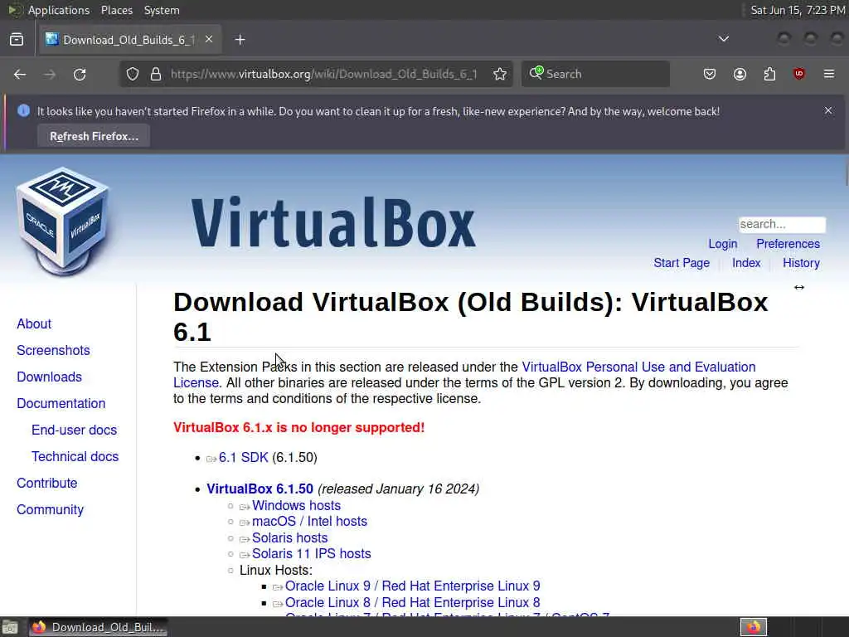Open the Firefox hamburger menu

coord(829,74)
